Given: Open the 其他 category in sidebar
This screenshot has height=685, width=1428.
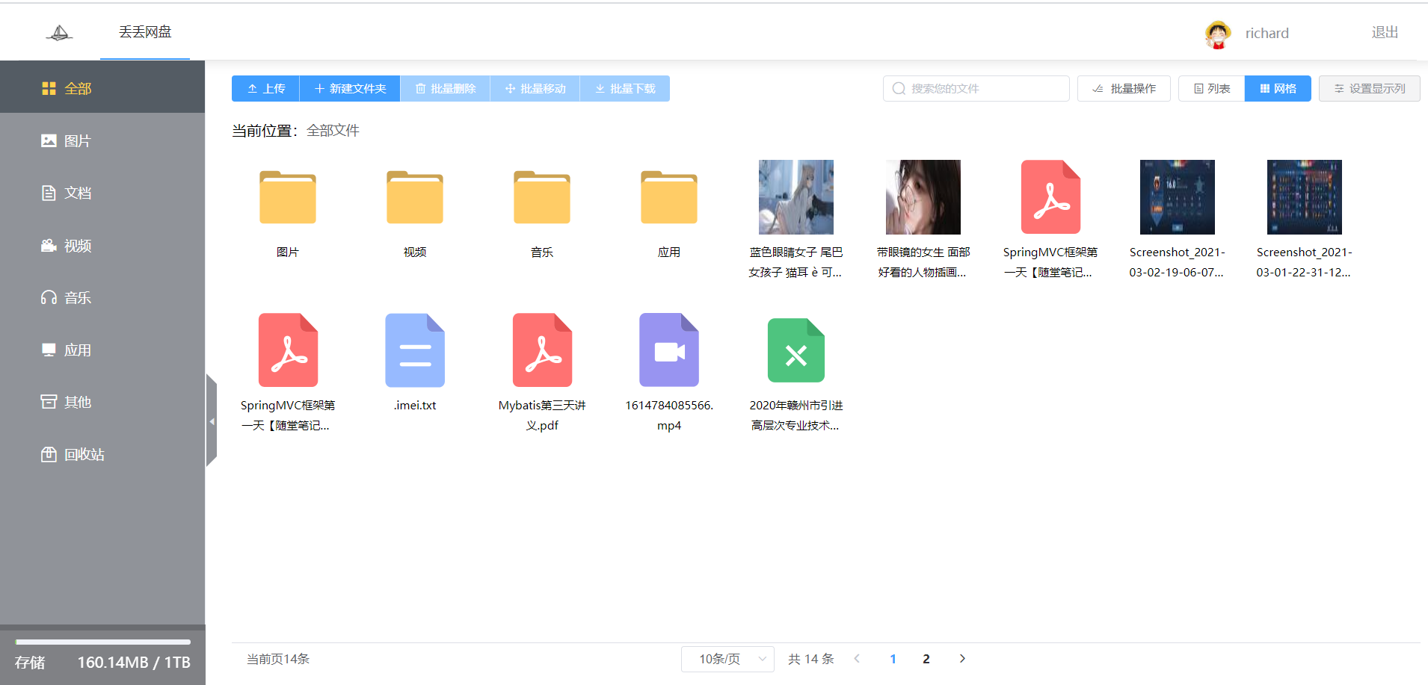Looking at the screenshot, I should [x=102, y=402].
